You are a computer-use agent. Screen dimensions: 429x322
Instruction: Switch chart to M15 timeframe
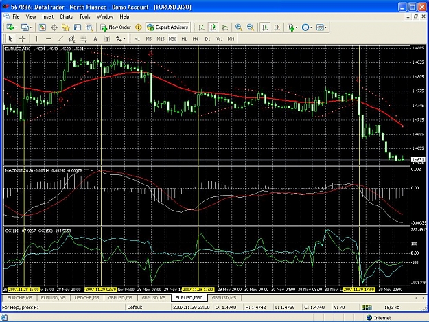tap(161, 38)
